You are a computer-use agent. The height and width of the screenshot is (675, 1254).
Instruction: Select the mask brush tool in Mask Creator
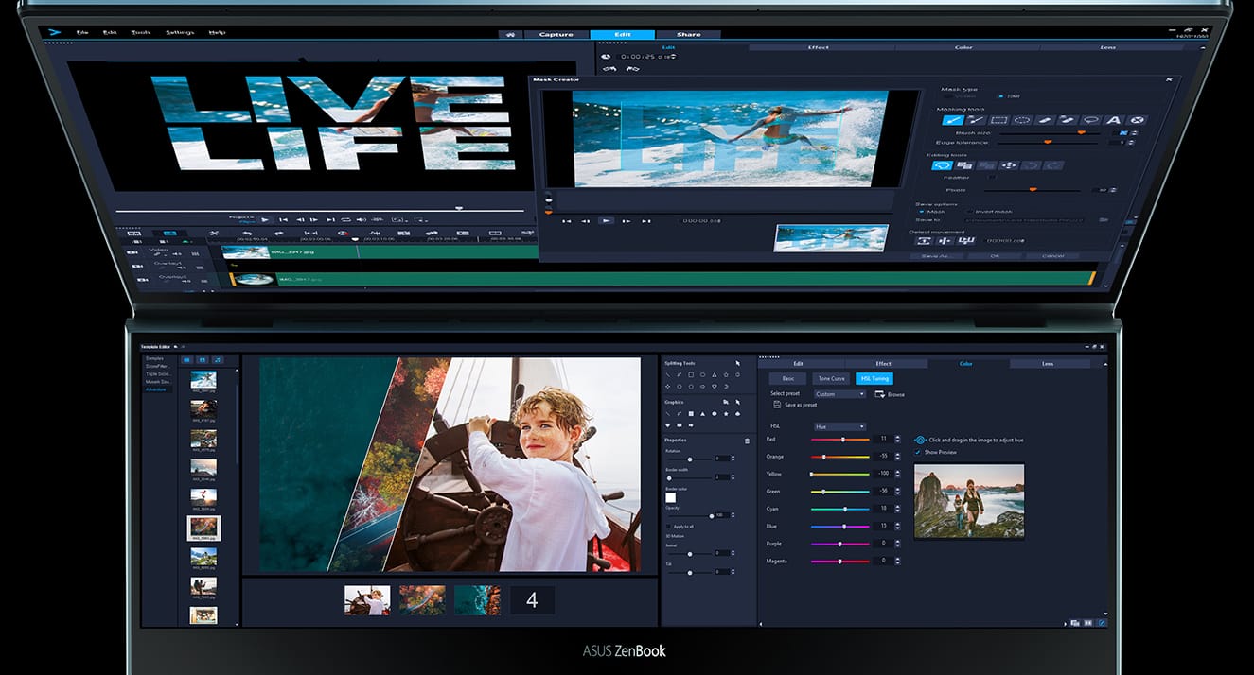(x=953, y=120)
